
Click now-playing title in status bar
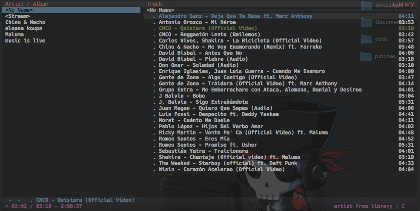[x=85, y=200]
